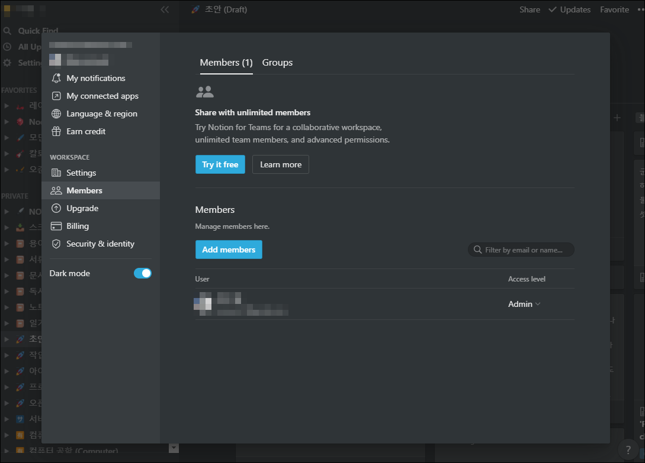The image size is (645, 463).
Task: Click the bell notifications icon
Action: pyautogui.click(x=56, y=78)
